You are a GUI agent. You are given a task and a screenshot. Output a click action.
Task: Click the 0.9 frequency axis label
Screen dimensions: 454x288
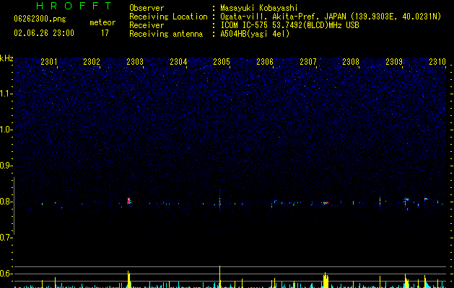[6, 166]
